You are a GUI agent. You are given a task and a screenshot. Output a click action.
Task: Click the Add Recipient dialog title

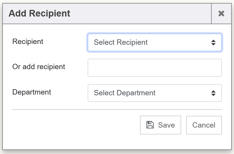point(39,13)
